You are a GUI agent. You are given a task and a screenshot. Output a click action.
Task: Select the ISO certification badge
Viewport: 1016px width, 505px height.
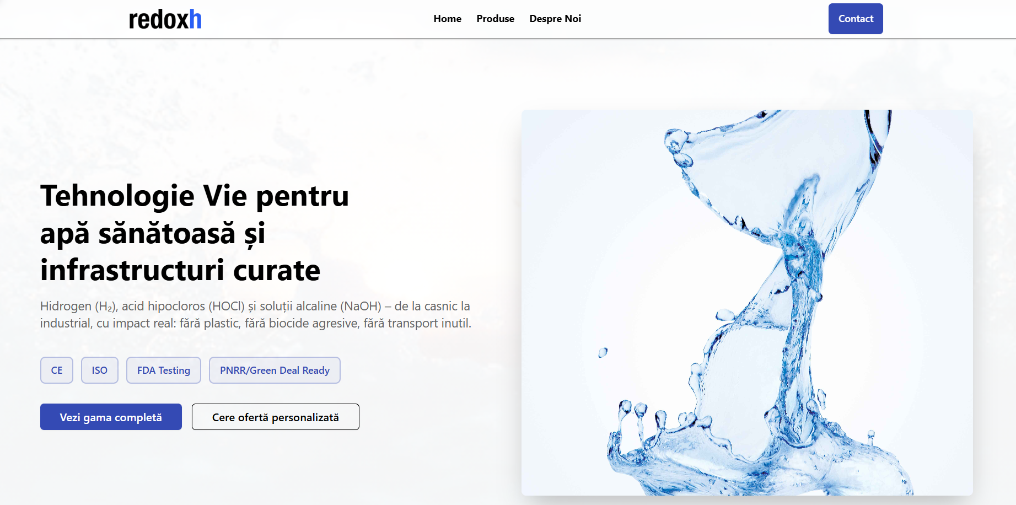coord(100,370)
